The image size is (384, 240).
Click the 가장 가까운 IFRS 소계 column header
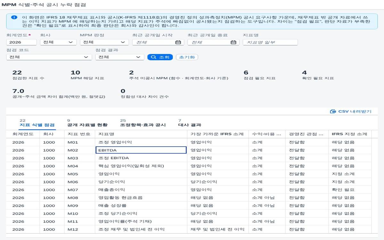[218, 134]
